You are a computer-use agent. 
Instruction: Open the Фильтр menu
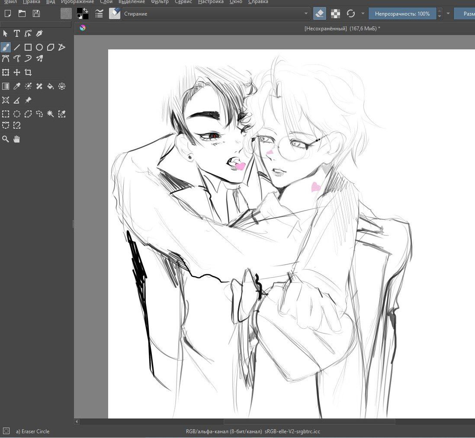click(160, 2)
